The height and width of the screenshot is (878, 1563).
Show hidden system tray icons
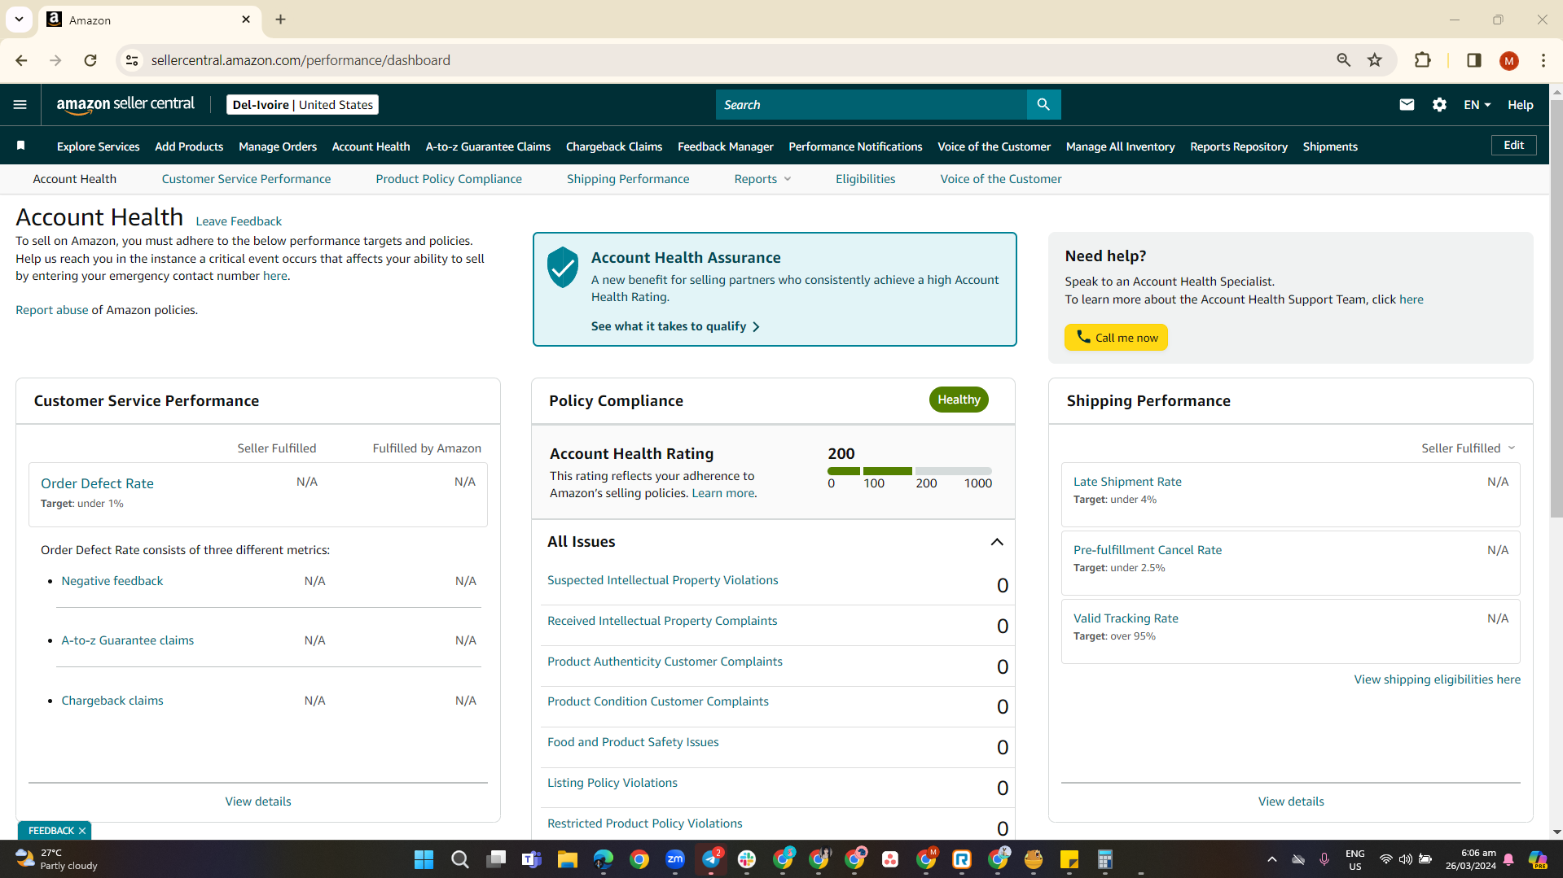(1271, 859)
